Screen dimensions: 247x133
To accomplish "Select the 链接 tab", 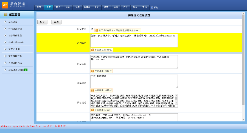I will [x=116, y=7].
